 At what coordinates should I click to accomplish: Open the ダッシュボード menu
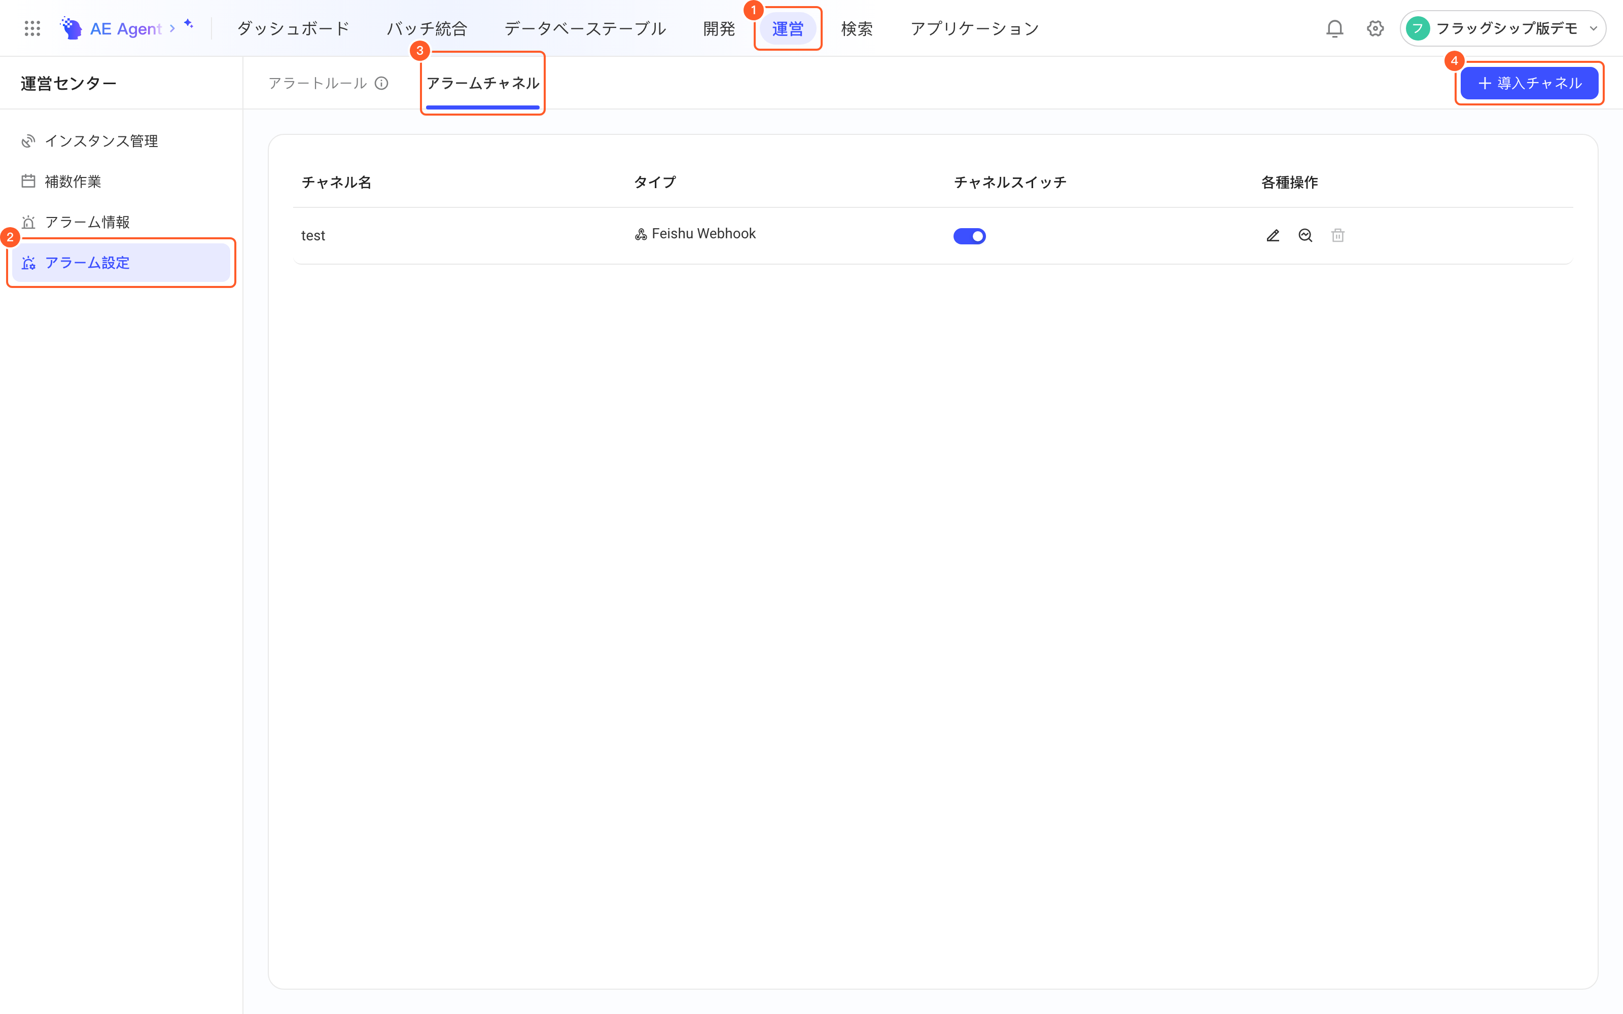pos(293,28)
